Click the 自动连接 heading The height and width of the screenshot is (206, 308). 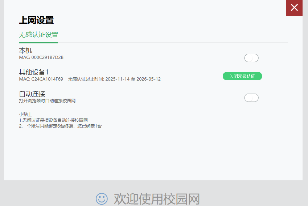pyautogui.click(x=32, y=94)
